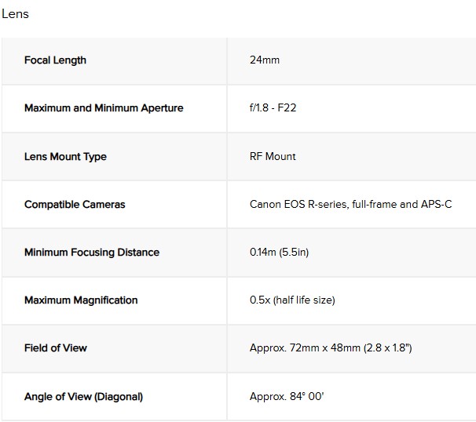Image resolution: width=476 pixels, height=422 pixels.
Task: Click the RF Mount value
Action: pyautogui.click(x=273, y=157)
